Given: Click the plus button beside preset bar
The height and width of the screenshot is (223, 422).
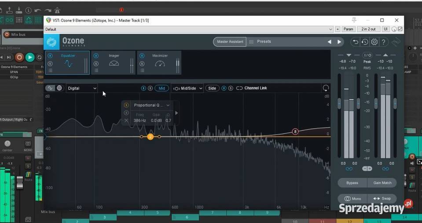Looking at the screenshot, I should pos(338,29).
